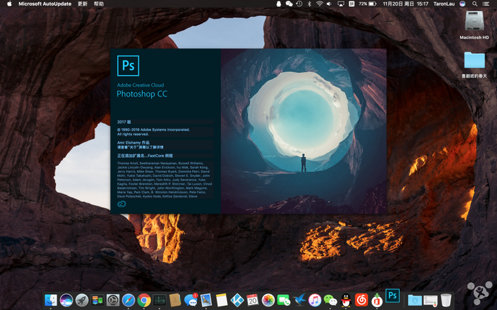Open Finder from the Dock
The width and height of the screenshot is (497, 310).
click(x=50, y=300)
